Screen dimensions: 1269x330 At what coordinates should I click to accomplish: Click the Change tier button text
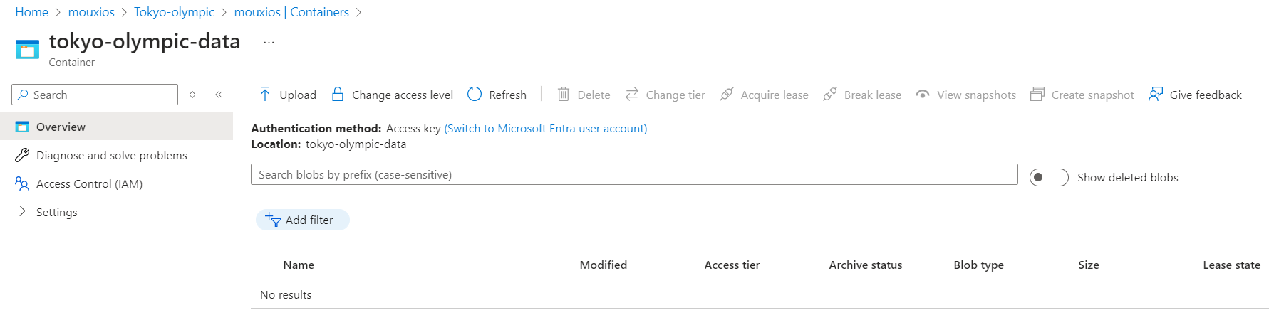click(675, 95)
